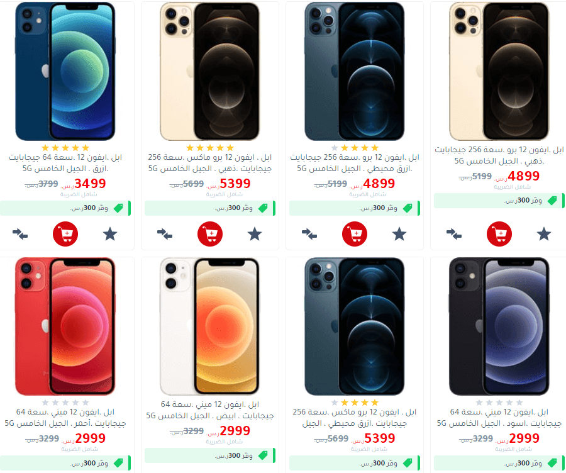Click star rating of Pacific blue iPhone 12 Pro

tap(355, 148)
